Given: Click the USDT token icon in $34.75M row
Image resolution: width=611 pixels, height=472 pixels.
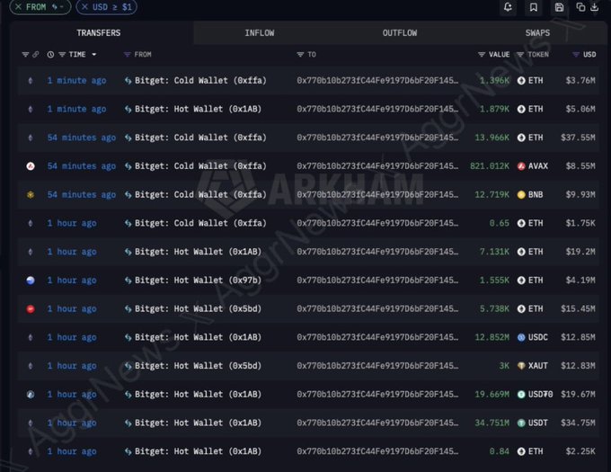Looking at the screenshot, I should [521, 423].
